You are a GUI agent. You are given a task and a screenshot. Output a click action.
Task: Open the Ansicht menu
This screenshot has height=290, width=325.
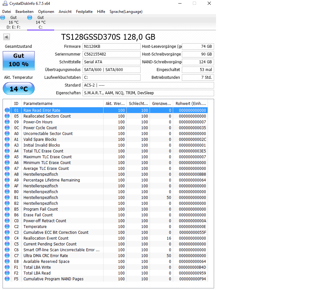click(x=65, y=12)
